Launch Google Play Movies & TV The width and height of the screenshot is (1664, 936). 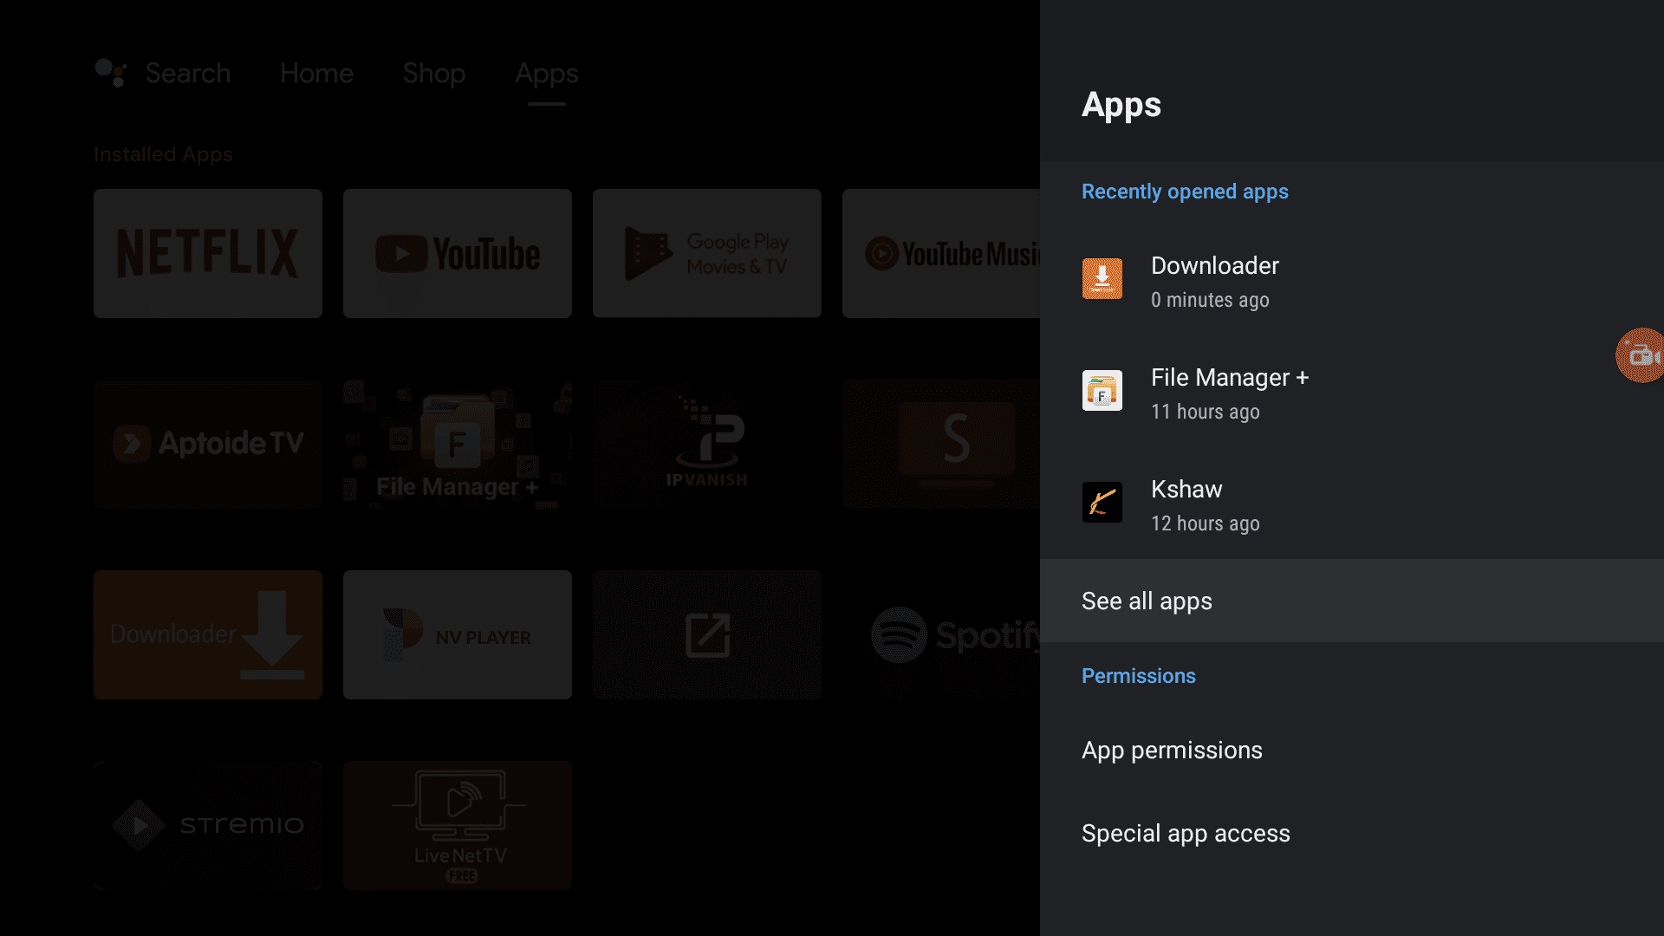[706, 252]
